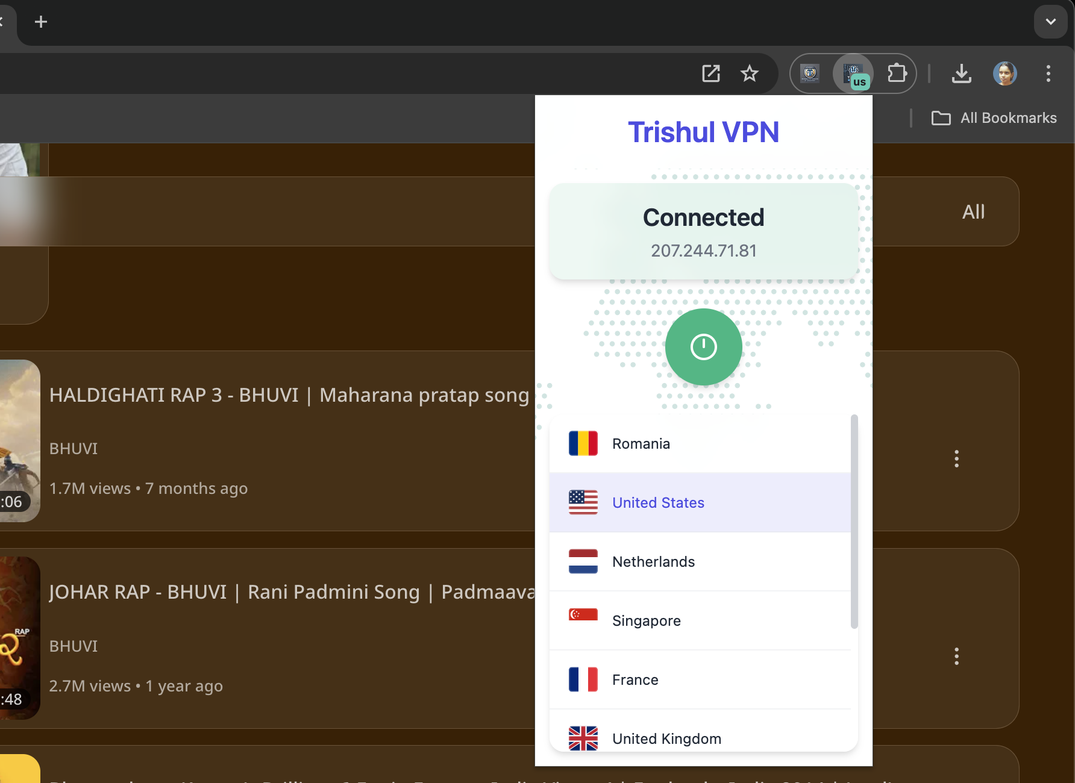Select Romania server
Image resolution: width=1075 pixels, height=783 pixels.
(x=700, y=444)
